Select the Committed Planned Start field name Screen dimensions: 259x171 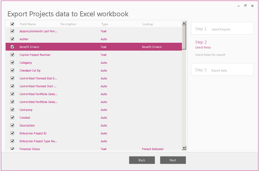tap(38, 86)
